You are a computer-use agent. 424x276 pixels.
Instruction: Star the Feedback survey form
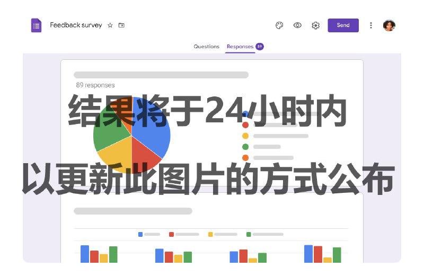pyautogui.click(x=110, y=25)
